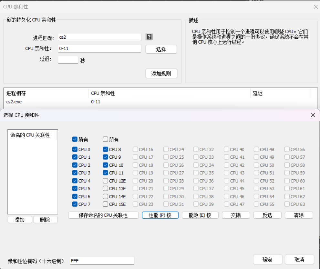Click 添加 under named affinities list
The width and height of the screenshot is (320, 269).
point(20,220)
